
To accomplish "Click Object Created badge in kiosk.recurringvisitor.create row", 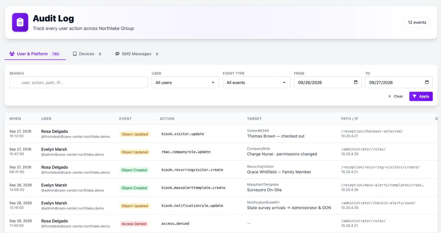I will point(134,170).
